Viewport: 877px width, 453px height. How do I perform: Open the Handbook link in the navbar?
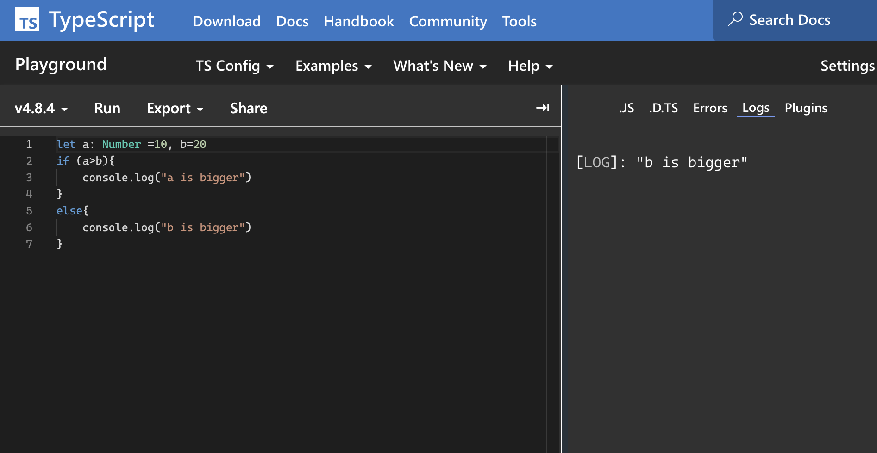click(x=358, y=21)
